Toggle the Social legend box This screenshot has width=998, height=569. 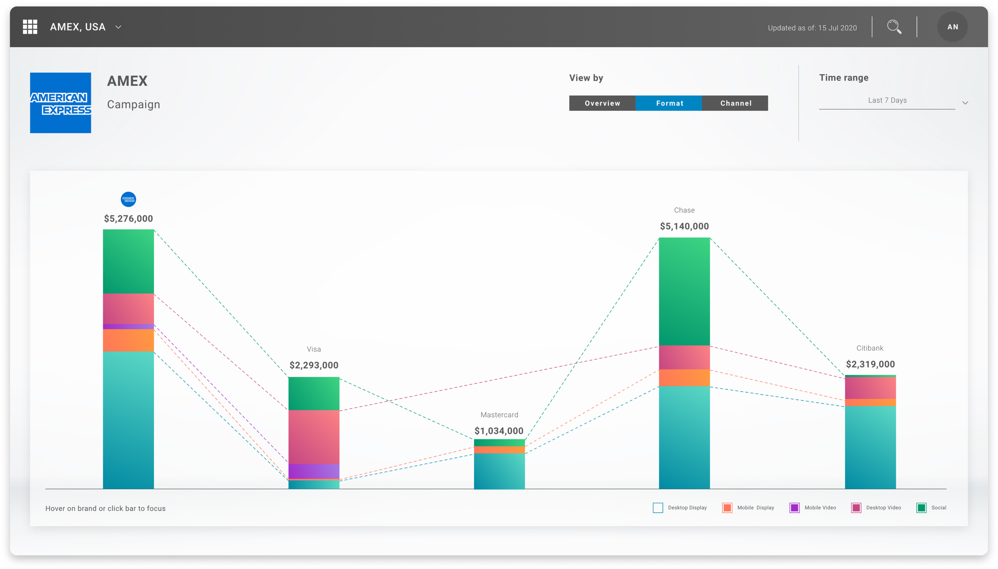click(x=921, y=508)
